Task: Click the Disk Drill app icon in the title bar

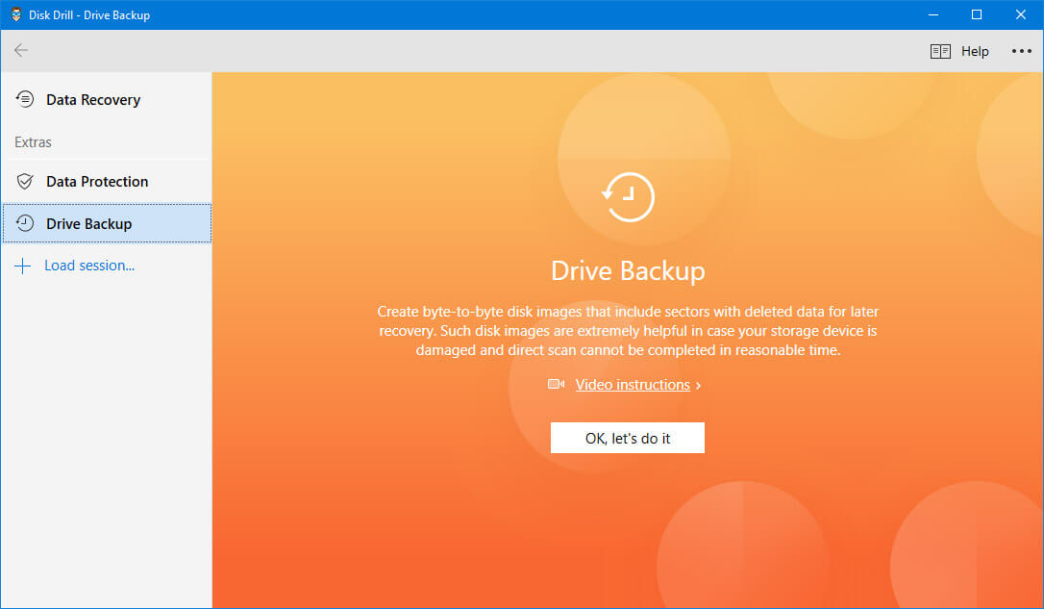Action: (16, 14)
